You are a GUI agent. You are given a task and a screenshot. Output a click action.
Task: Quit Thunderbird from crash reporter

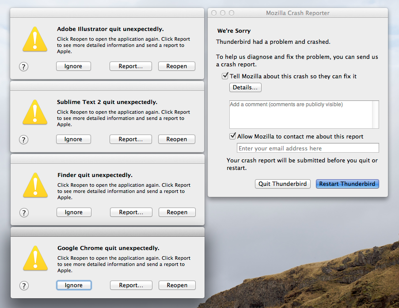coord(283,184)
